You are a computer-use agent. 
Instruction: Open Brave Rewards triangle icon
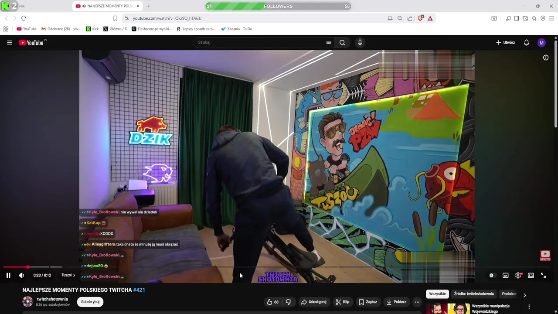430,18
